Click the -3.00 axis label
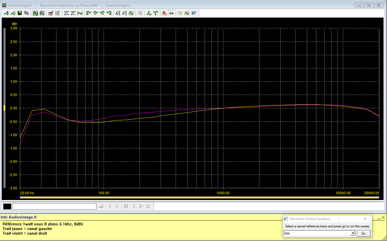The image size is (387, 241). [13, 188]
